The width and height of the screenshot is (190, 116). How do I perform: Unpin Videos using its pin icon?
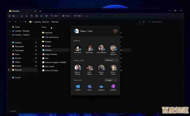coord(36,62)
